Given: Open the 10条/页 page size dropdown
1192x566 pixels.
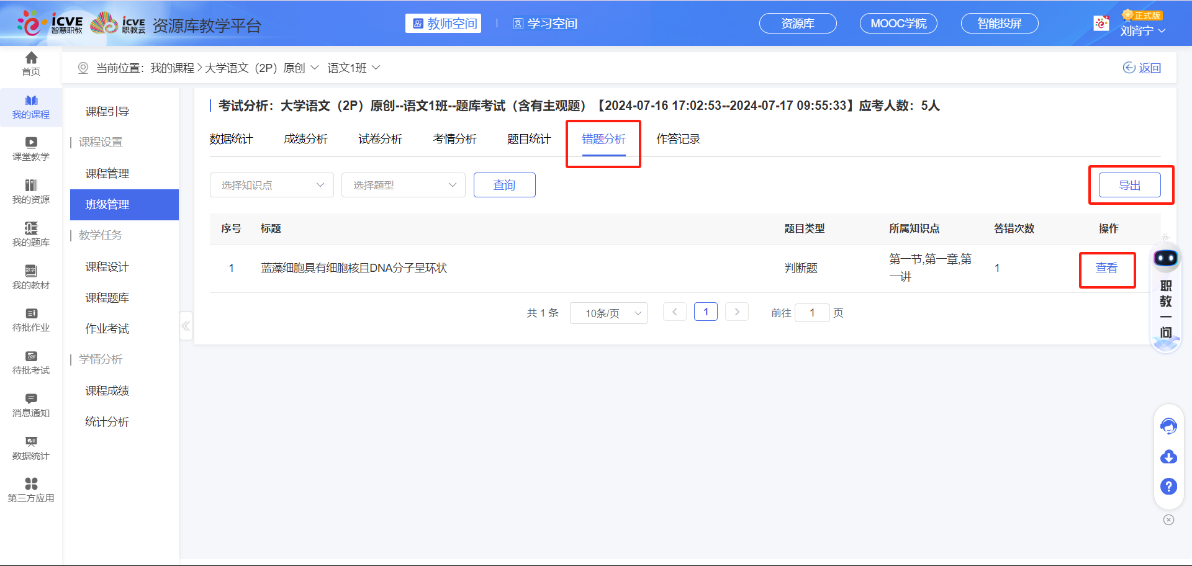Looking at the screenshot, I should (608, 313).
